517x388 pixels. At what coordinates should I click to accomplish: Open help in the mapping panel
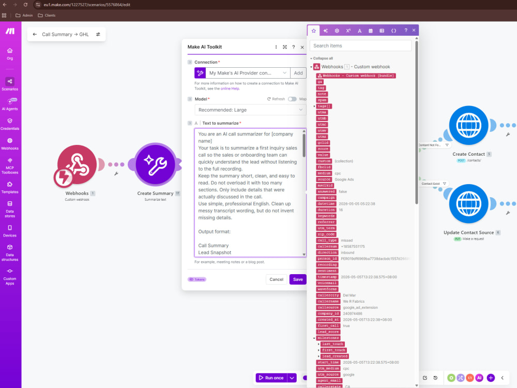click(x=406, y=31)
